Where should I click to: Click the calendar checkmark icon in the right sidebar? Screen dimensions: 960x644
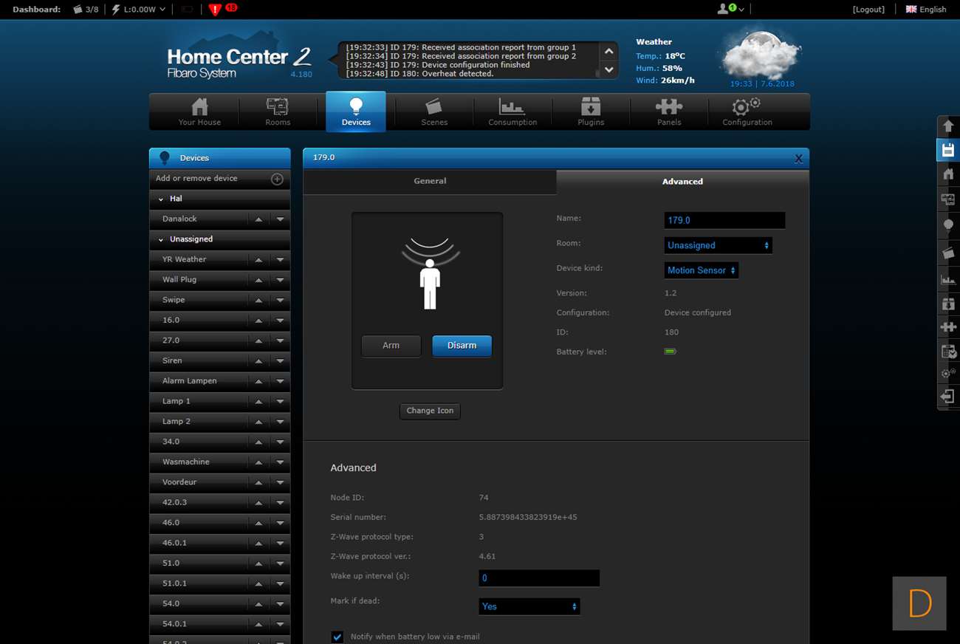(948, 352)
